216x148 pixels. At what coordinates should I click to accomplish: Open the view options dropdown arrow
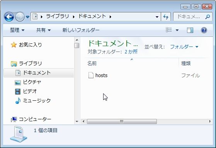[x=177, y=30]
